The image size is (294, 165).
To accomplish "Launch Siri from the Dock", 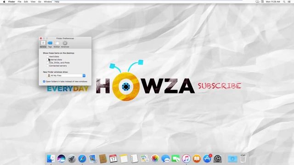I will click(61, 159).
